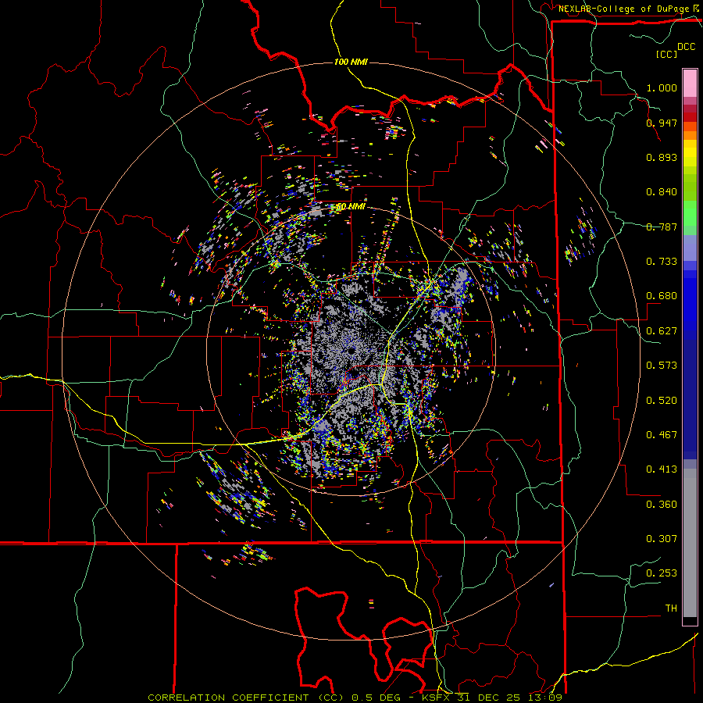Click the NEXLAB-College of DuPage label
703x703 pixels.
pos(625,9)
